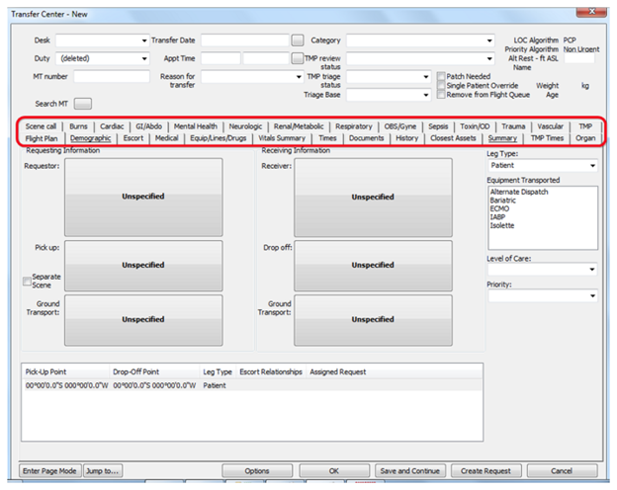Tick the Separate Scene checkbox
This screenshot has width=617, height=490.
[27, 282]
